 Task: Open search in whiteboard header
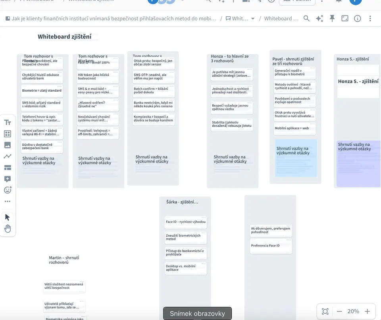[306, 19]
